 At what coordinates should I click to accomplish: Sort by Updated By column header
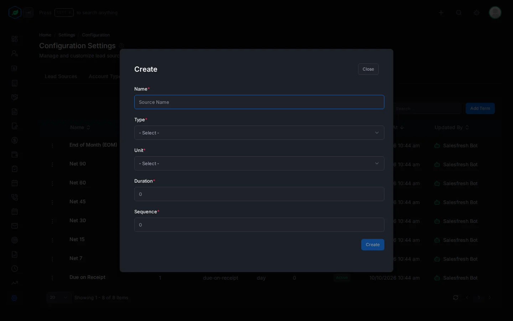click(x=452, y=127)
